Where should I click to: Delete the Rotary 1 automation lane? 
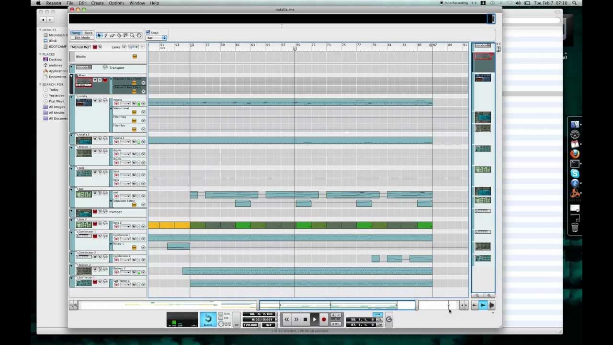click(x=143, y=247)
